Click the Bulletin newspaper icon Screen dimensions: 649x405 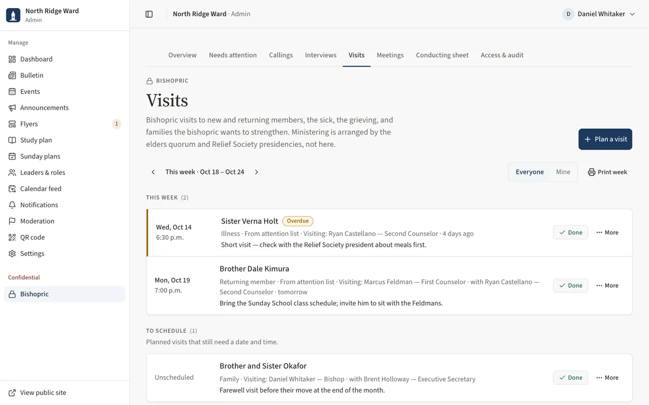tap(12, 75)
